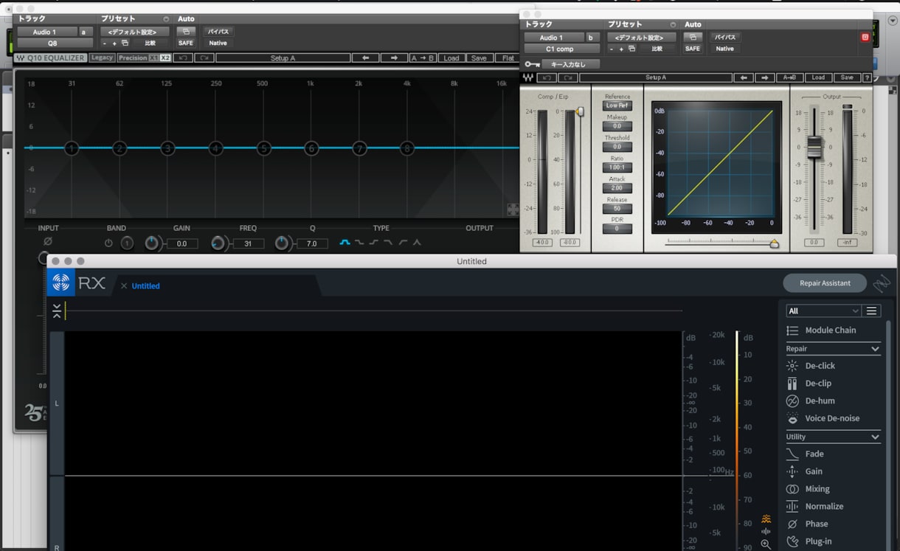The height and width of the screenshot is (551, 900).
Task: Click A→B copy in C1 comp toolbar
Action: pos(789,77)
